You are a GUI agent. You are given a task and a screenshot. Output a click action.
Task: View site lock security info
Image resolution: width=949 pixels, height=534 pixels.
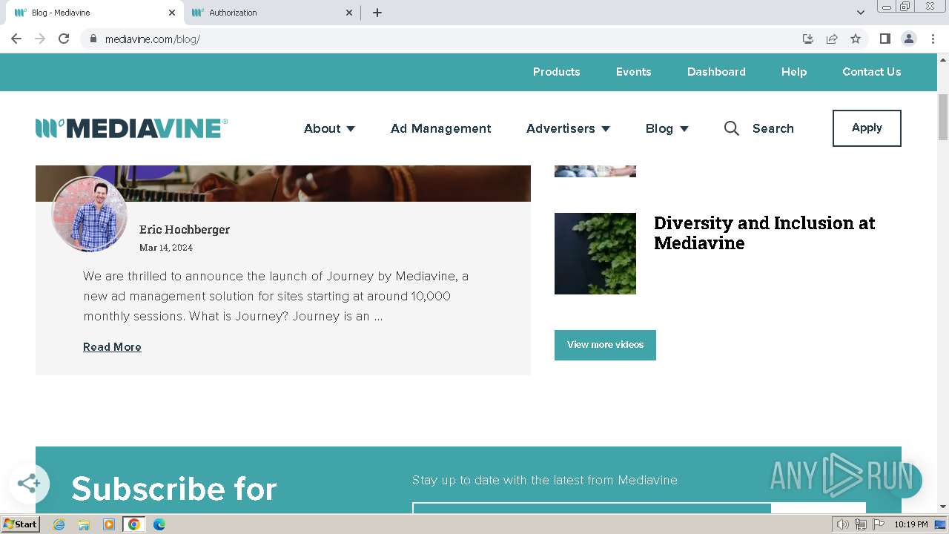[x=93, y=39]
